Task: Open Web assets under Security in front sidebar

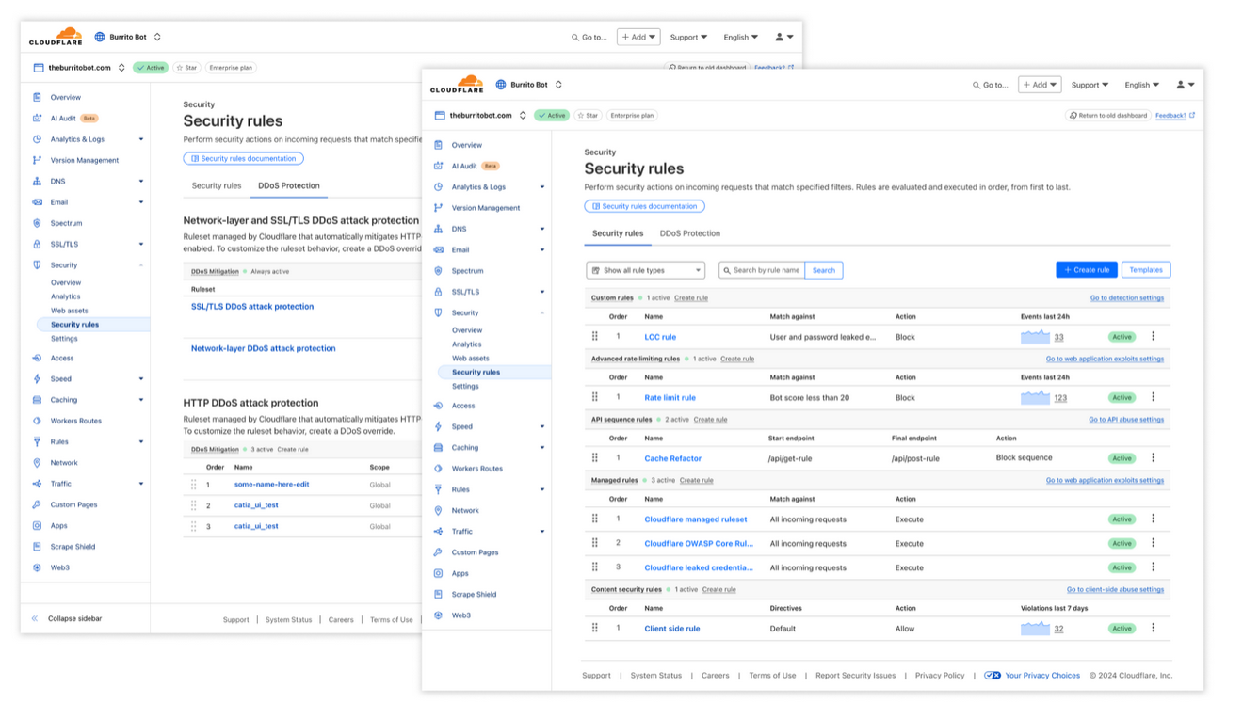Action: click(x=471, y=358)
